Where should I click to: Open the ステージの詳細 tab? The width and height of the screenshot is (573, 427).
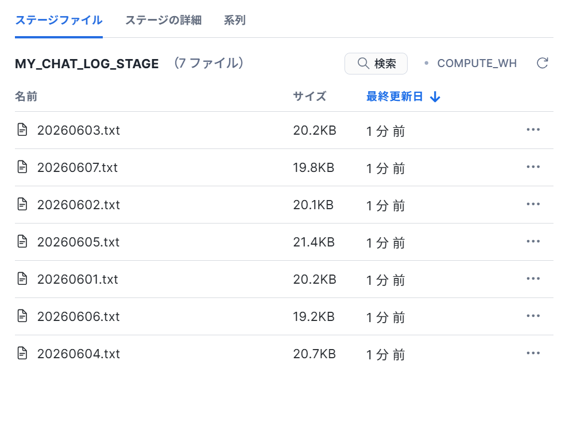(164, 20)
